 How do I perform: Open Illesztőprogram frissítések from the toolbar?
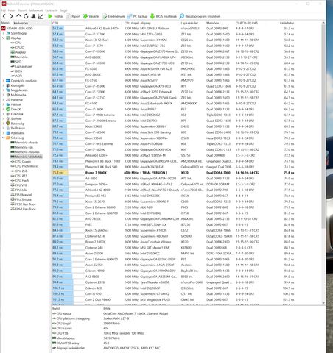coord(200,16)
